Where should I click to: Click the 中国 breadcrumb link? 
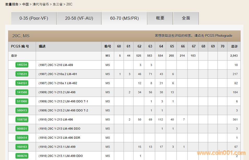(26, 4)
